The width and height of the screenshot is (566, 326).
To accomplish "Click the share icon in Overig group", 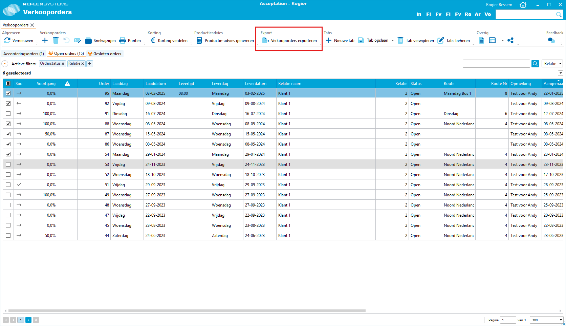I will [x=510, y=41].
